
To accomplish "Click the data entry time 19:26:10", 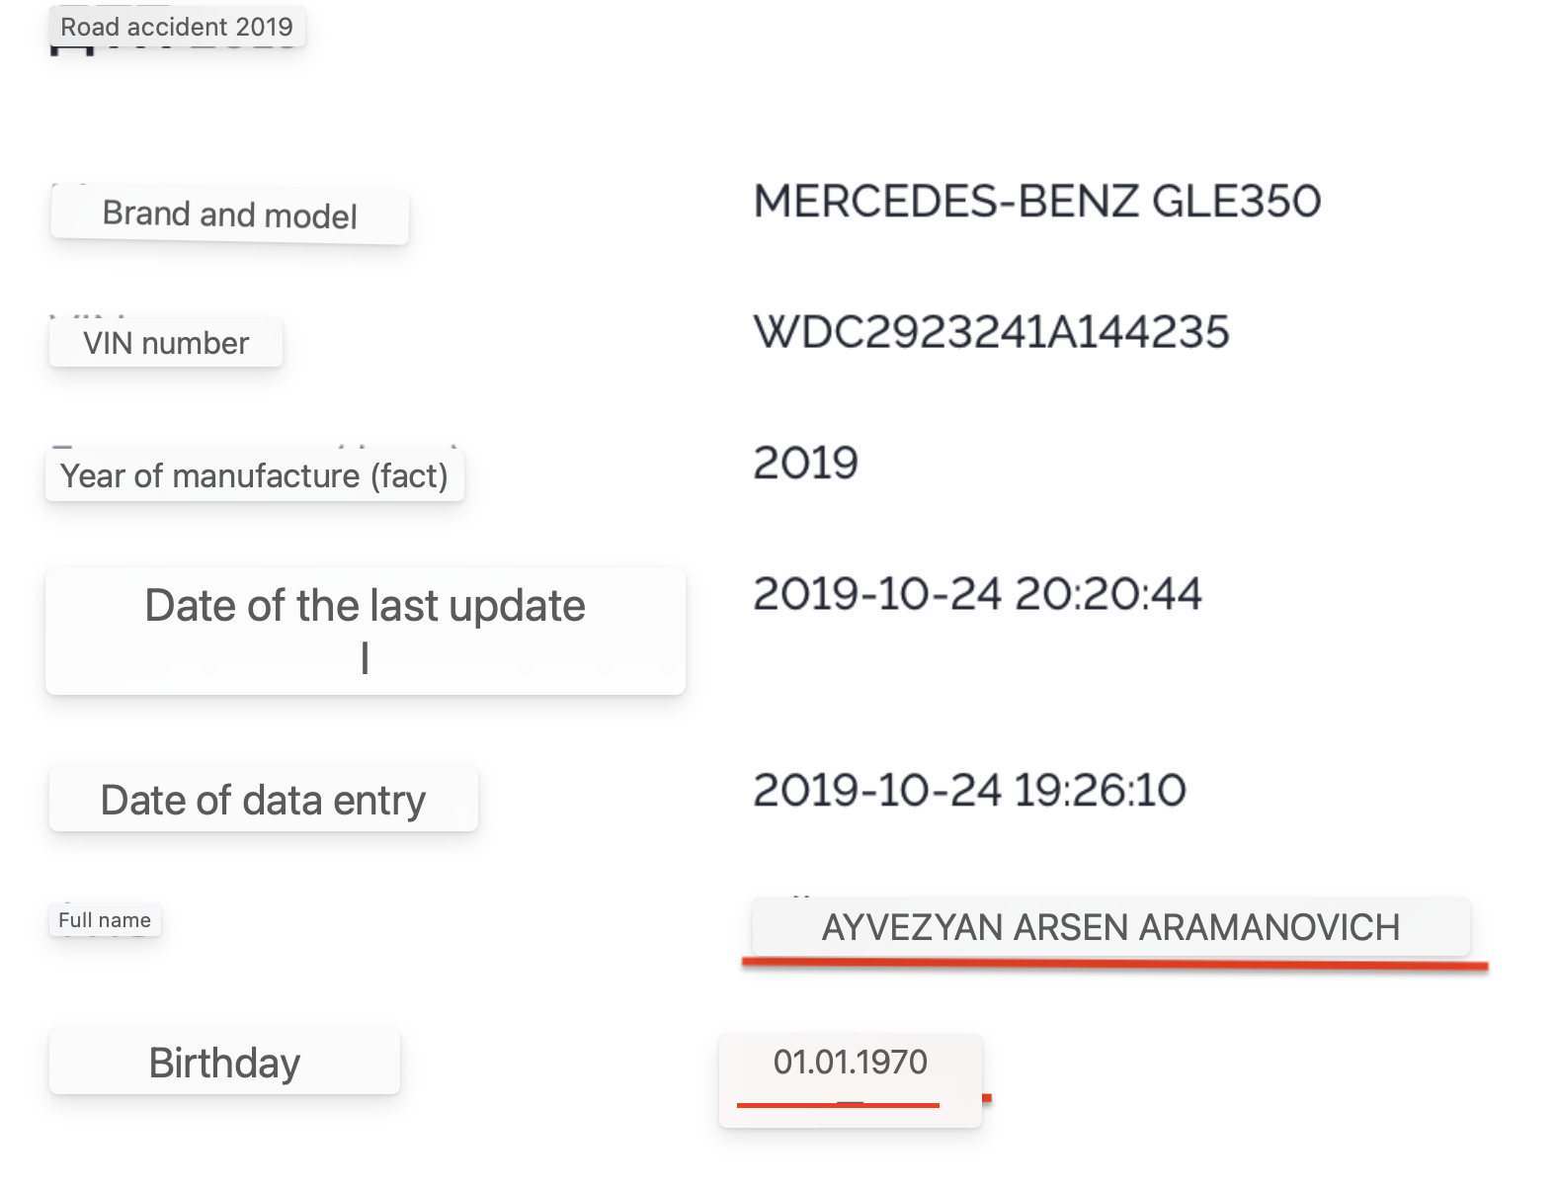I will pos(1100,790).
